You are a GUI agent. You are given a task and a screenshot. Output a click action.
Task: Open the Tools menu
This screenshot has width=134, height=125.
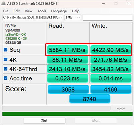coord(42,11)
